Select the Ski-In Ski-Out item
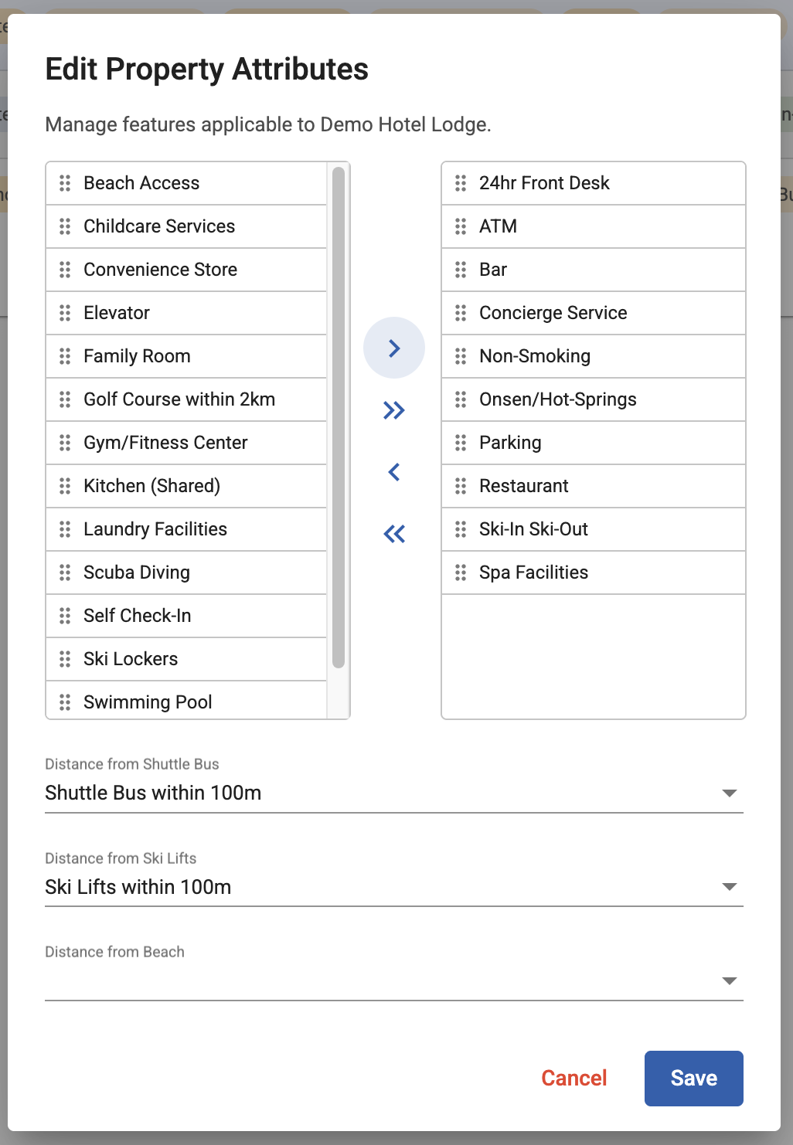Image resolution: width=793 pixels, height=1145 pixels. (x=533, y=529)
